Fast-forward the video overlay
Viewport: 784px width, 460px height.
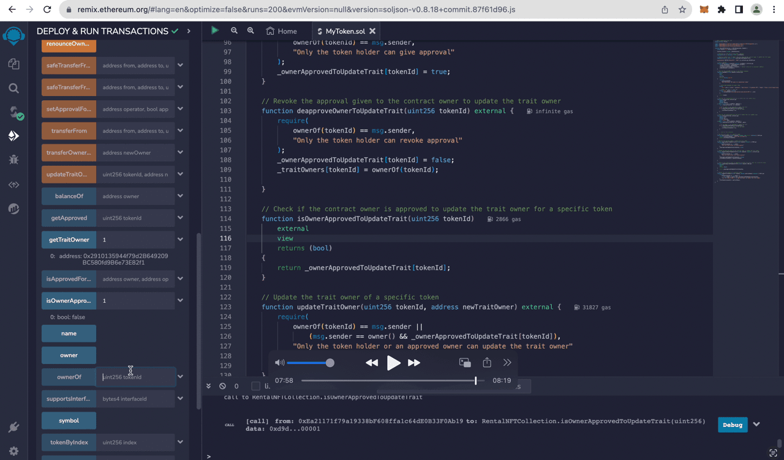[x=414, y=363]
